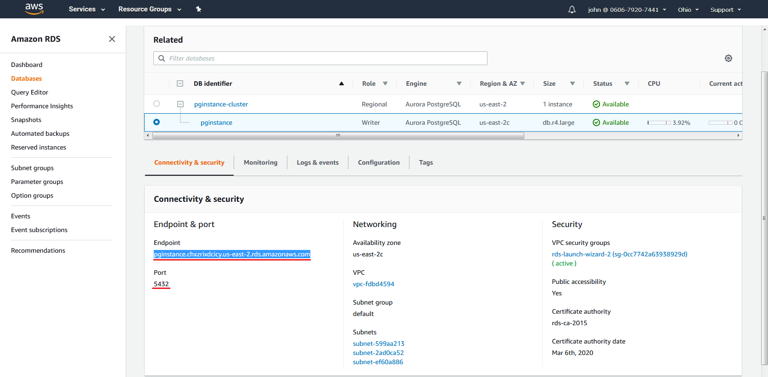Open Databases in the sidebar
Image resolution: width=768 pixels, height=377 pixels.
26,78
